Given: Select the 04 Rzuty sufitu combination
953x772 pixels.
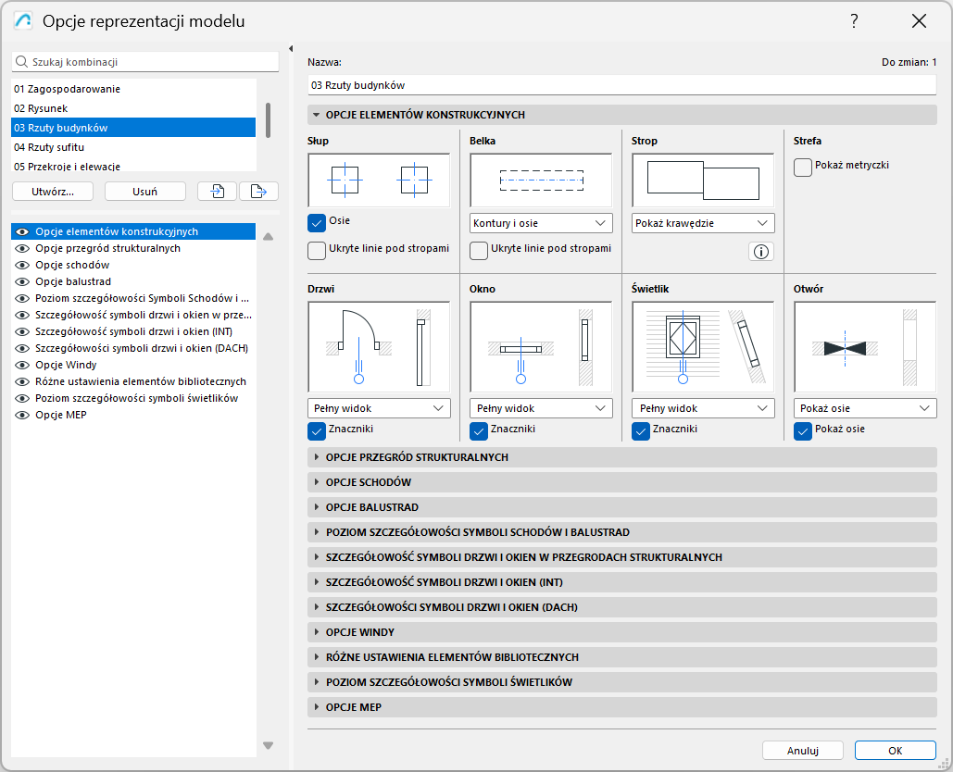Looking at the screenshot, I should pyautogui.click(x=93, y=146).
